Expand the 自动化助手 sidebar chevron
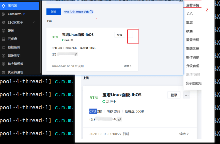The image size is (220, 144). [x=34, y=22]
